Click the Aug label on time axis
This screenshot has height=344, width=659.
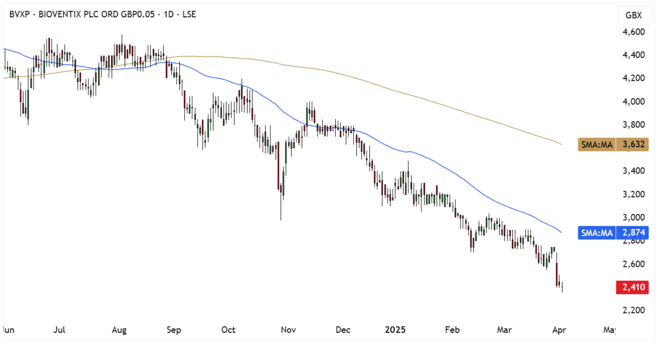pyautogui.click(x=120, y=330)
